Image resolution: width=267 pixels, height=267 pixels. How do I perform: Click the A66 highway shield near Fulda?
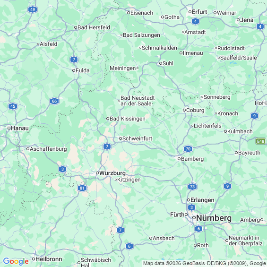pos(54,101)
